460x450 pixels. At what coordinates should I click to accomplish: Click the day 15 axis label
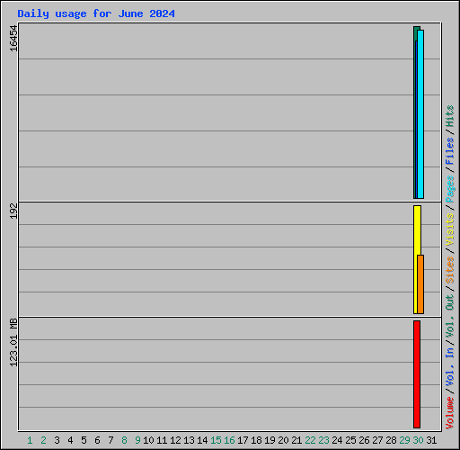tap(216, 440)
